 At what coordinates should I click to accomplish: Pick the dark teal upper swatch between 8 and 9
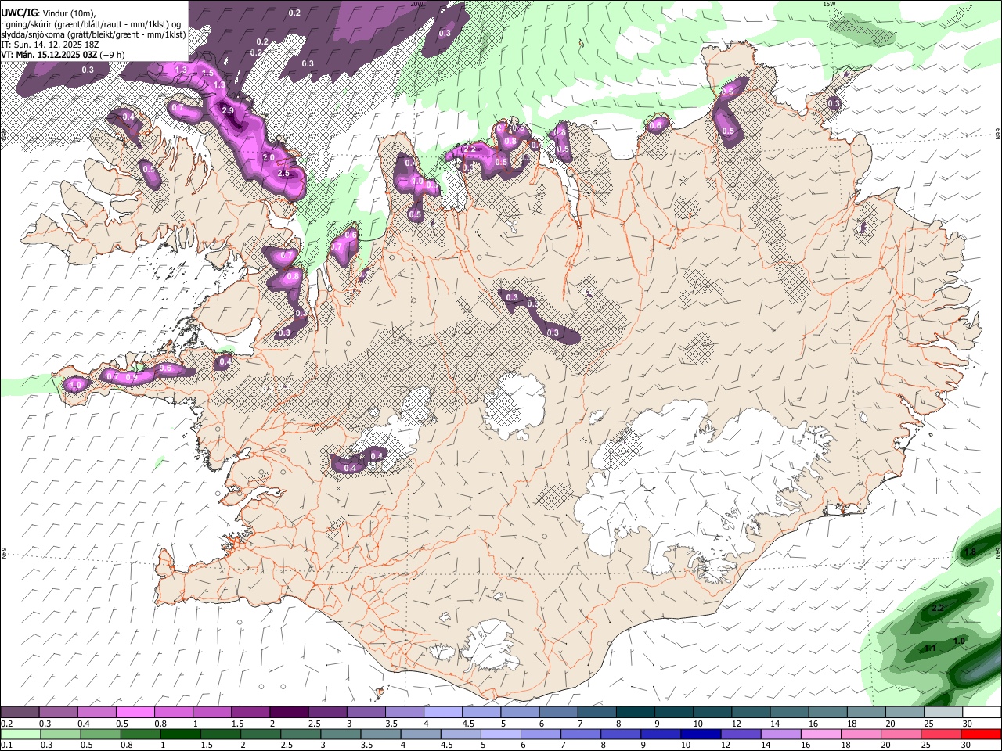(x=636, y=712)
